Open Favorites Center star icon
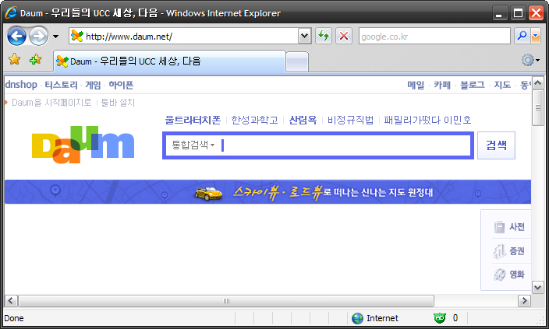This screenshot has width=549, height=329. pyautogui.click(x=14, y=59)
